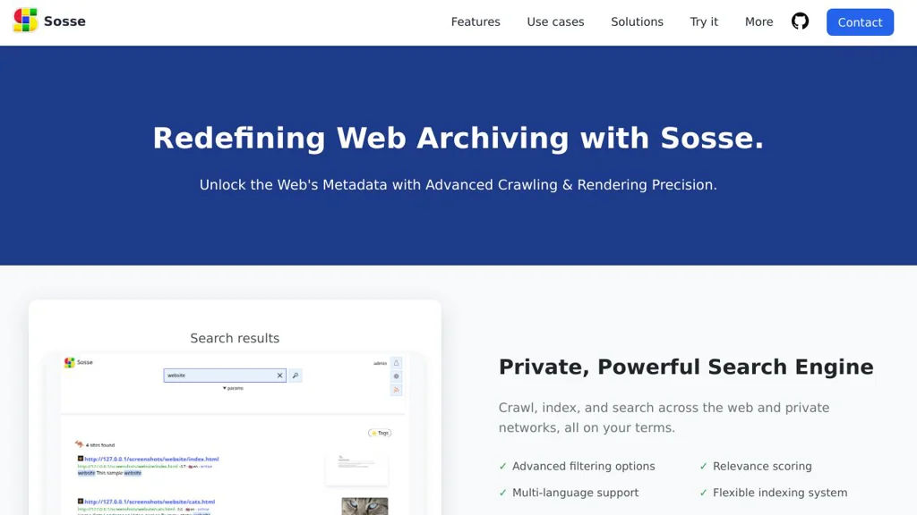Click the clear X in search field
Screen dimensions: 917x515
tap(279, 376)
